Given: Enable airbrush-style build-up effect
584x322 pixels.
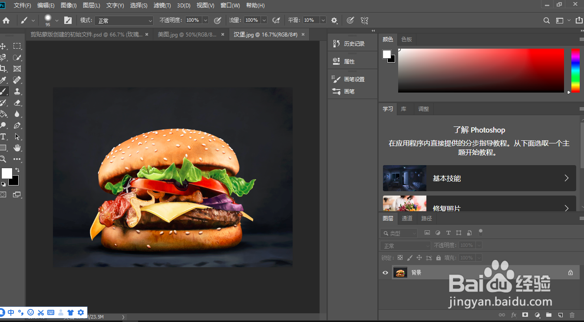Looking at the screenshot, I should pyautogui.click(x=276, y=20).
